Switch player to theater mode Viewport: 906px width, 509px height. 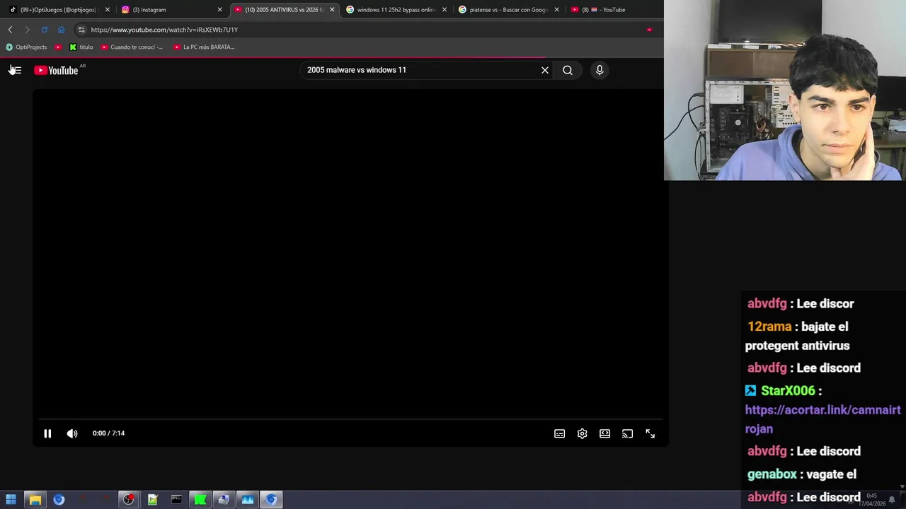tap(604, 433)
